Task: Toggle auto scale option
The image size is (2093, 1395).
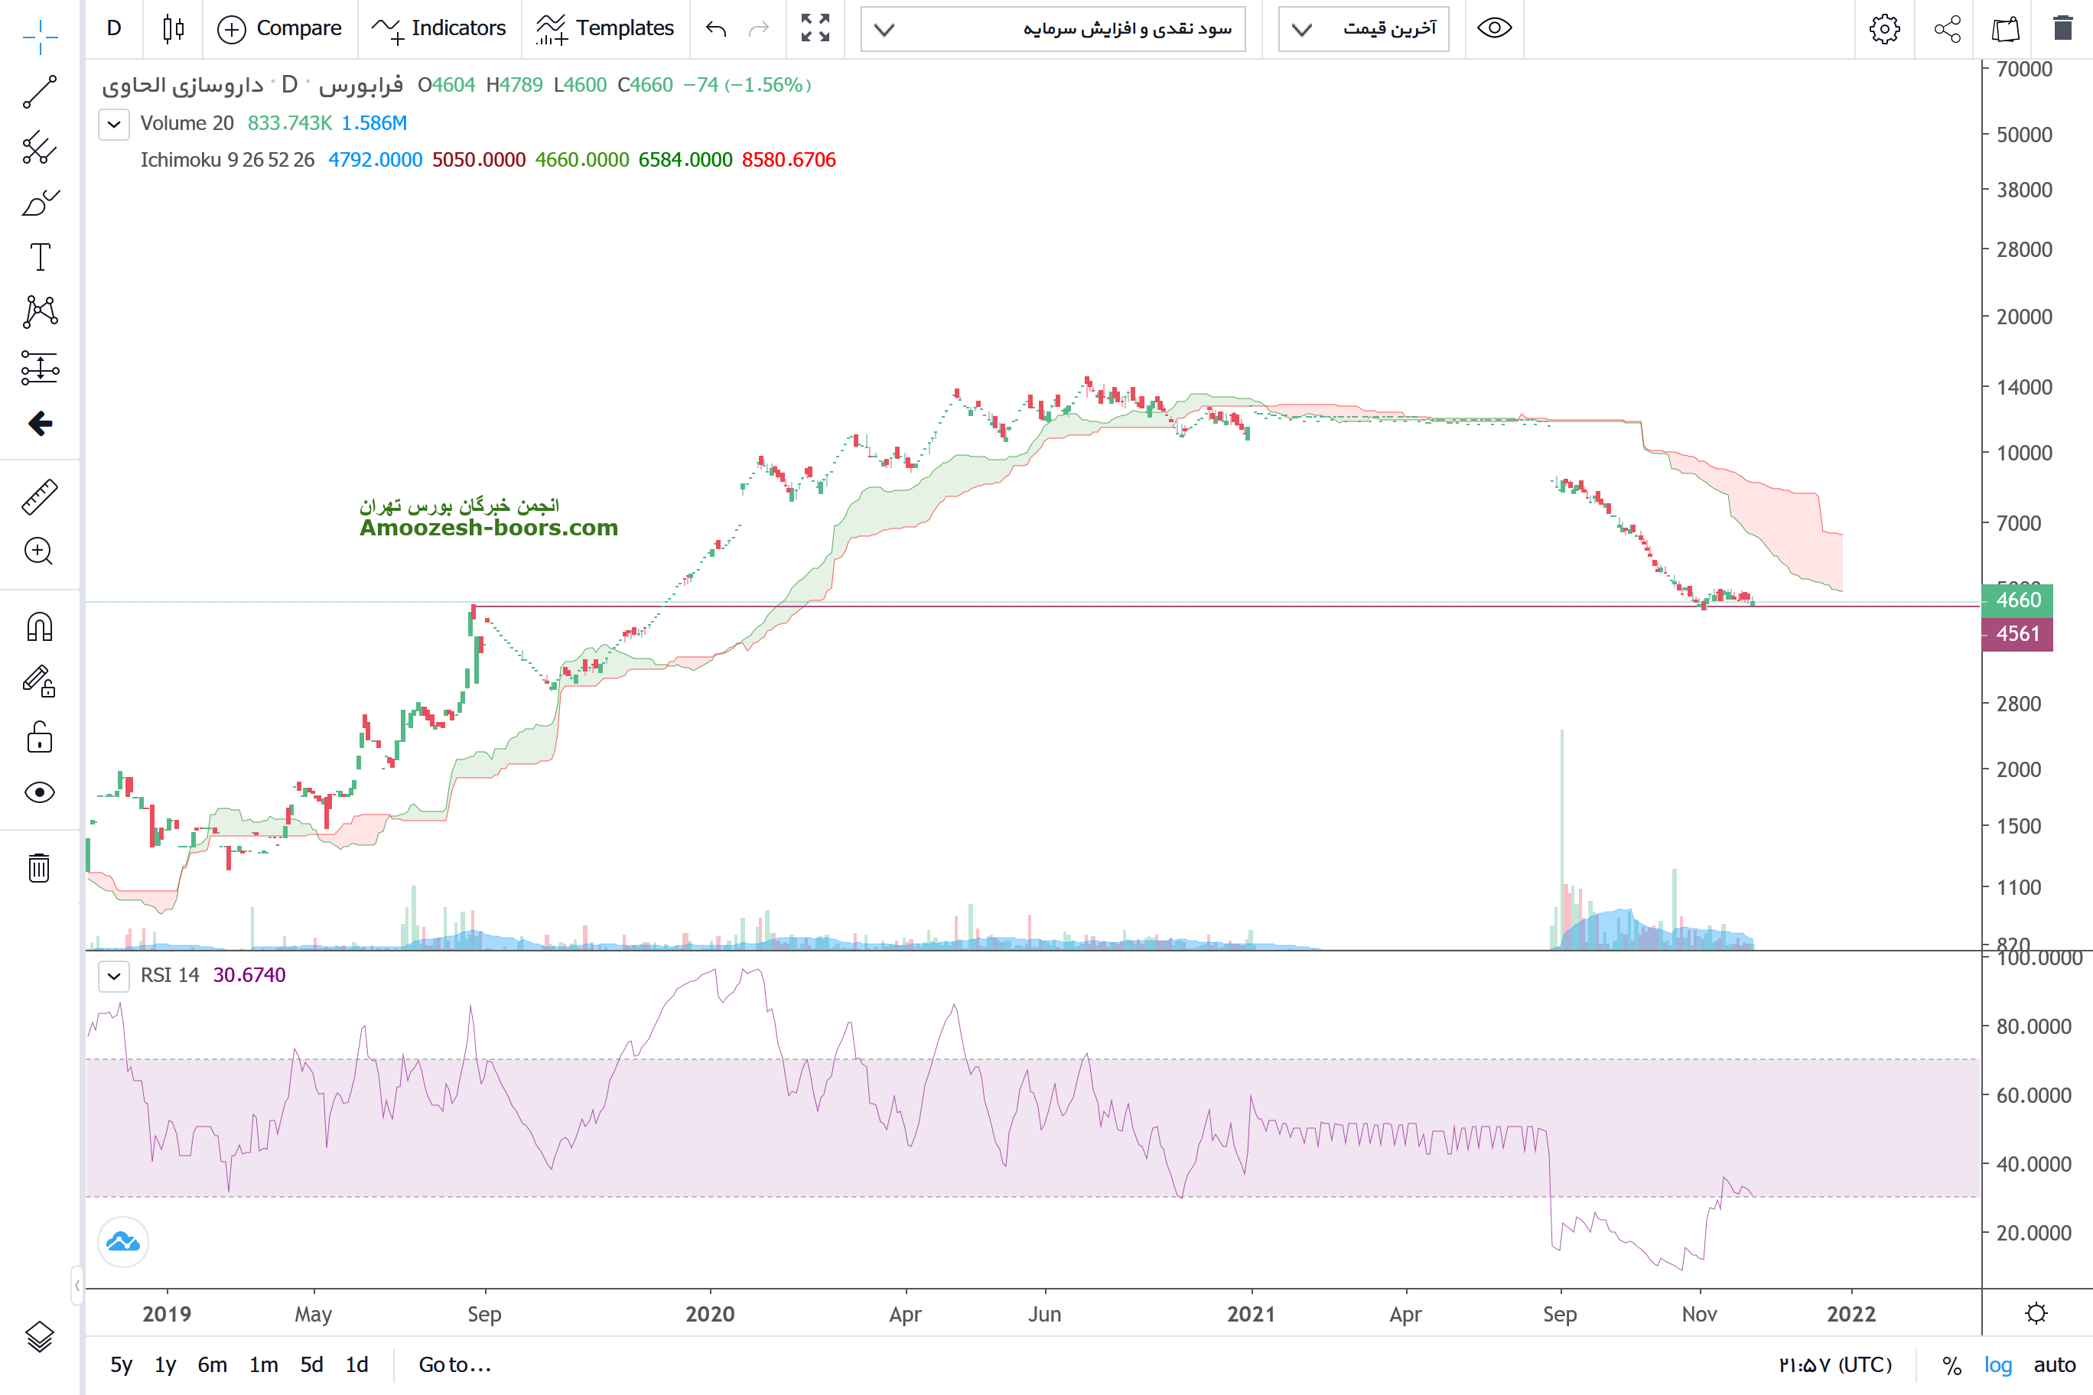Action: click(2054, 1364)
